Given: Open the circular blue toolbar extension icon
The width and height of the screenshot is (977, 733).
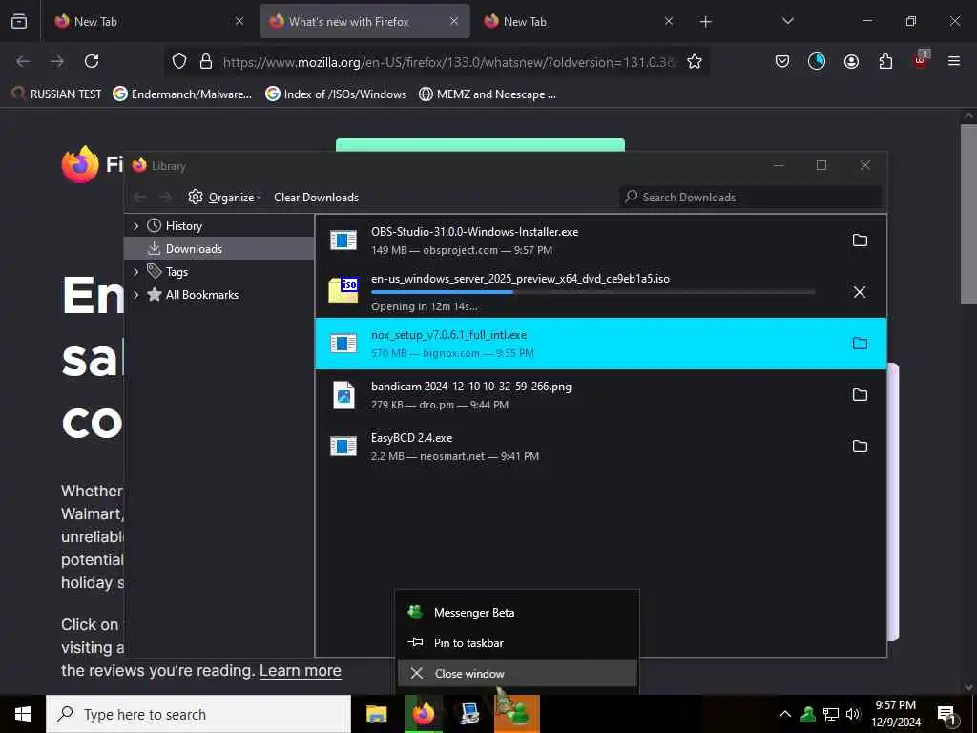Looking at the screenshot, I should tap(817, 61).
